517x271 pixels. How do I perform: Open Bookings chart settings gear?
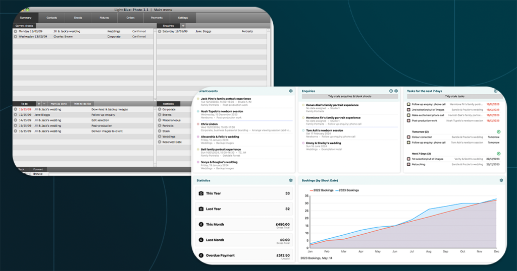pos(501,180)
